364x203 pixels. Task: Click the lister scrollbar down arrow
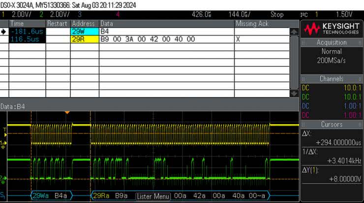point(294,94)
